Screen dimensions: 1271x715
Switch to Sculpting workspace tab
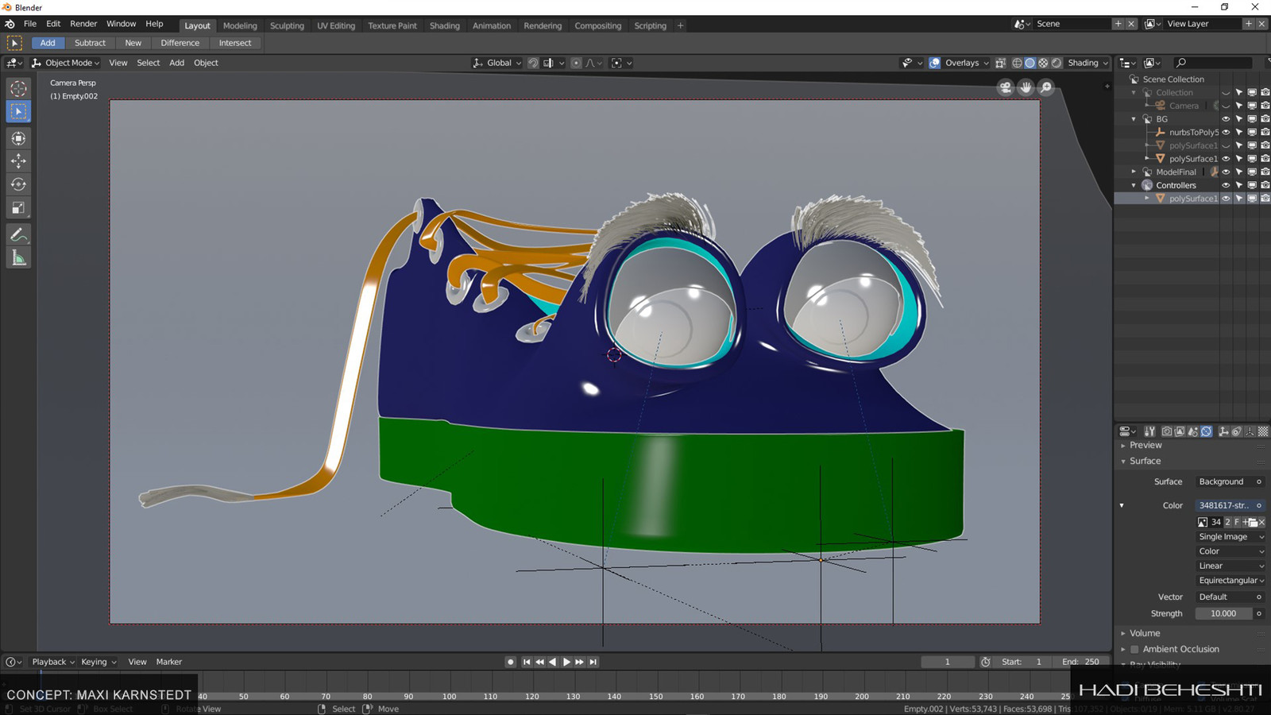[x=287, y=25]
